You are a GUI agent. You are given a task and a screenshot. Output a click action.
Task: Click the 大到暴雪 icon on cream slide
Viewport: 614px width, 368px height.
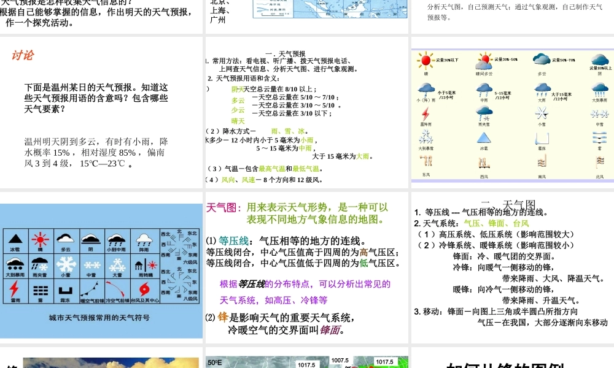pyautogui.click(x=426, y=137)
